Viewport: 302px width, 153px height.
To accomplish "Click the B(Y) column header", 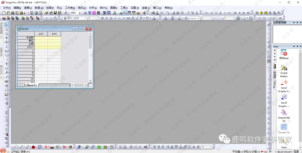I will 54,34.
